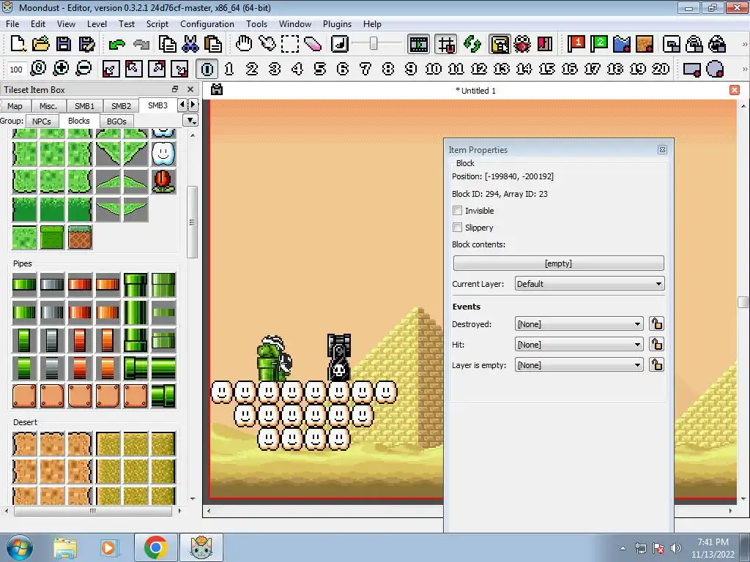Click the Cut scissors icon

pos(190,44)
